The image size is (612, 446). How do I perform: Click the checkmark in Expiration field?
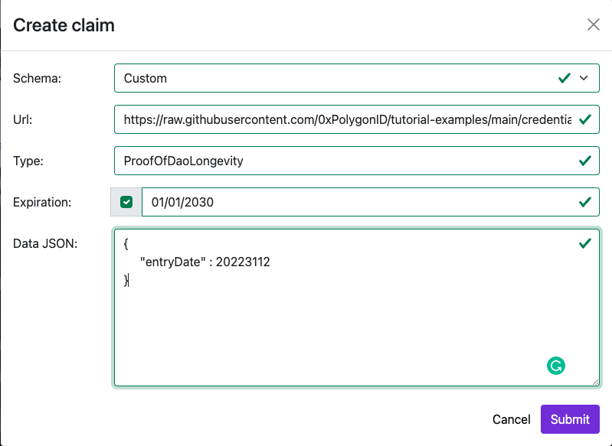pos(584,202)
